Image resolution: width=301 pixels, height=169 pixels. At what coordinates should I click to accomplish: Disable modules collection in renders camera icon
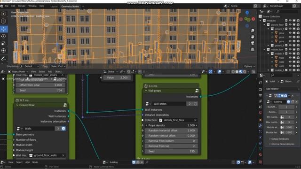tap(298, 21)
